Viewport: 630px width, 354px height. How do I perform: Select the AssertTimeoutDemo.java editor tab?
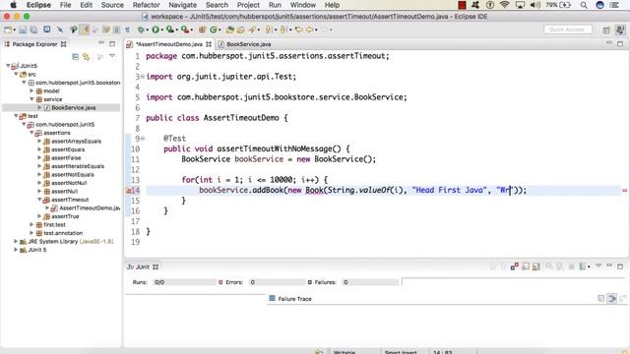coord(168,44)
